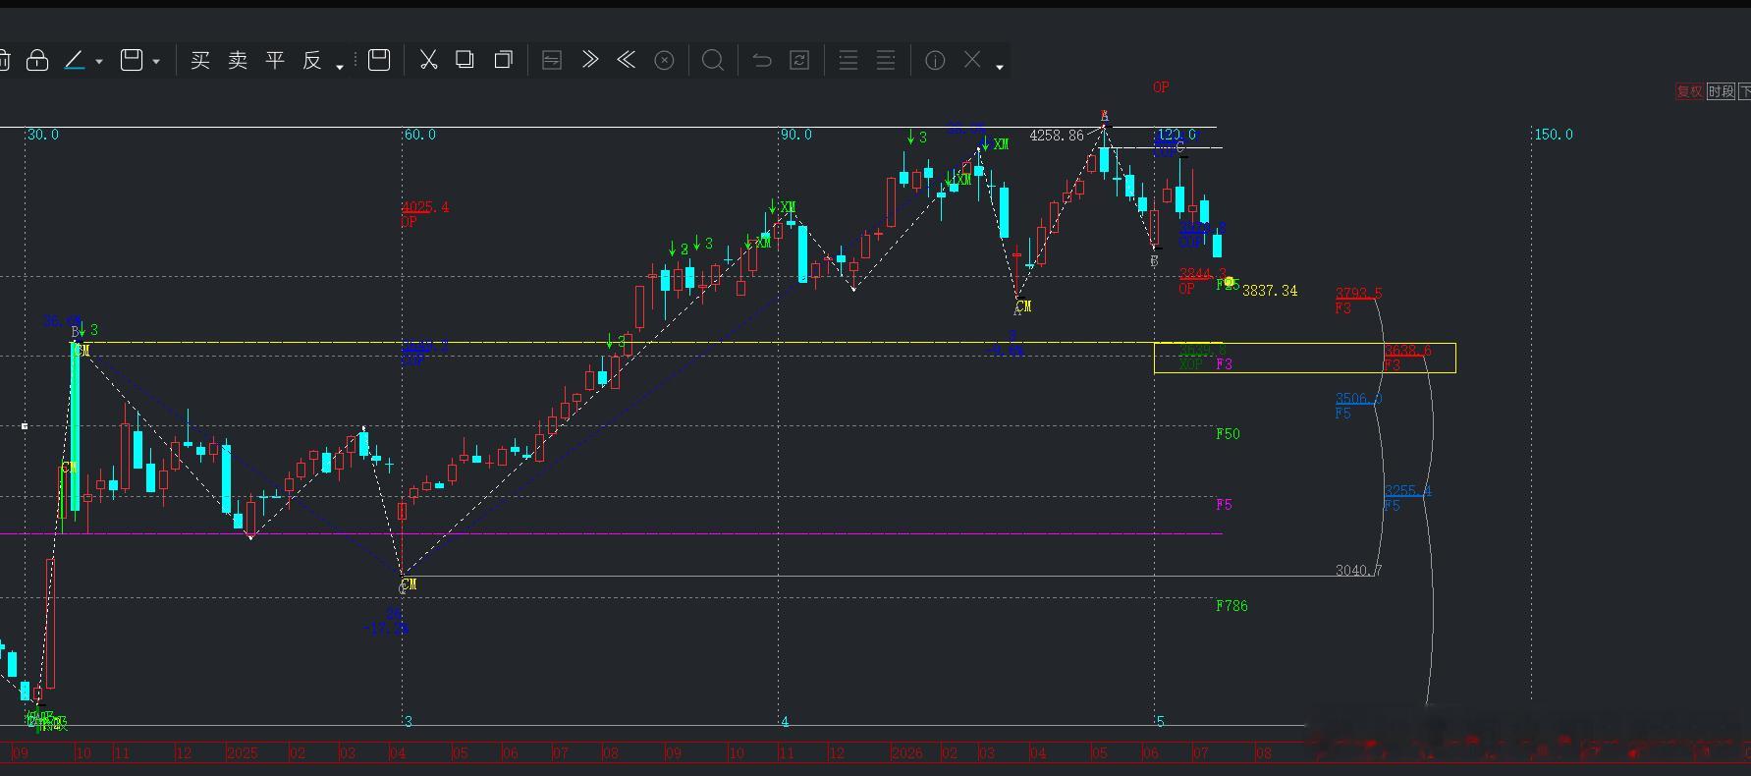The height and width of the screenshot is (776, 1751).
Task: Select the line drawing tool
Action: tap(75, 61)
